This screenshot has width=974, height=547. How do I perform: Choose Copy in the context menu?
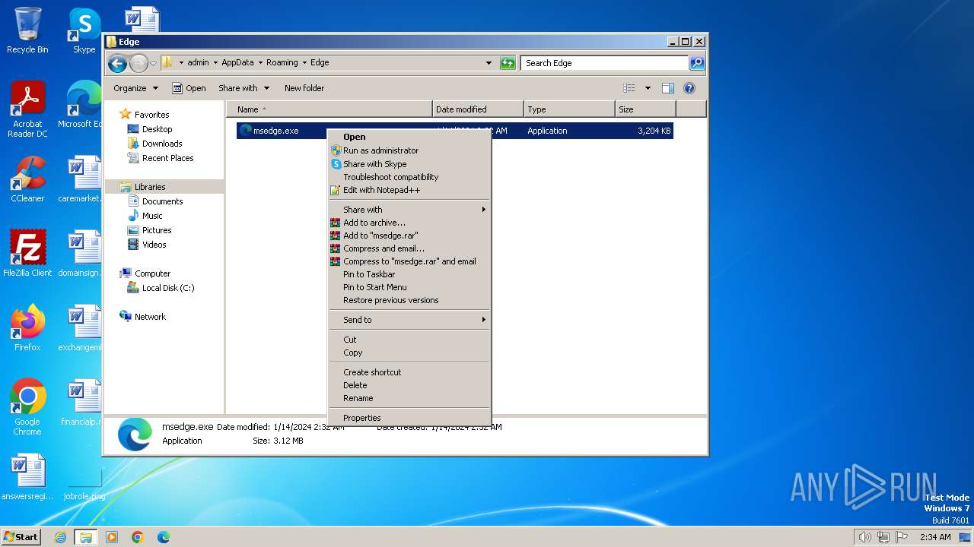pyautogui.click(x=409, y=353)
